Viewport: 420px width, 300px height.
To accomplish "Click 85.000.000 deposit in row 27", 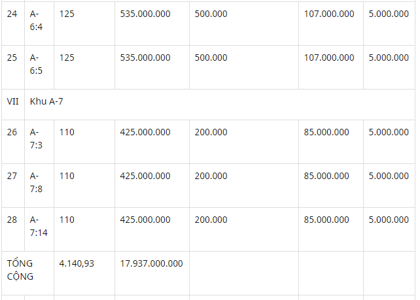I will click(x=326, y=176).
